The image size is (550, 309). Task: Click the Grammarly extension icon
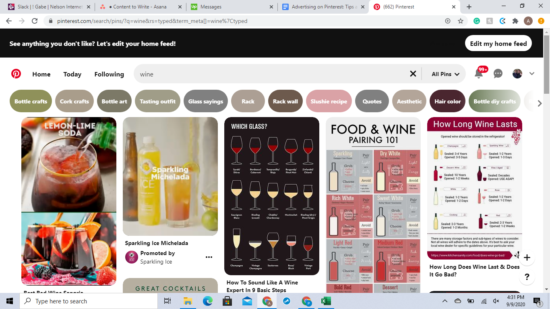coord(477,21)
